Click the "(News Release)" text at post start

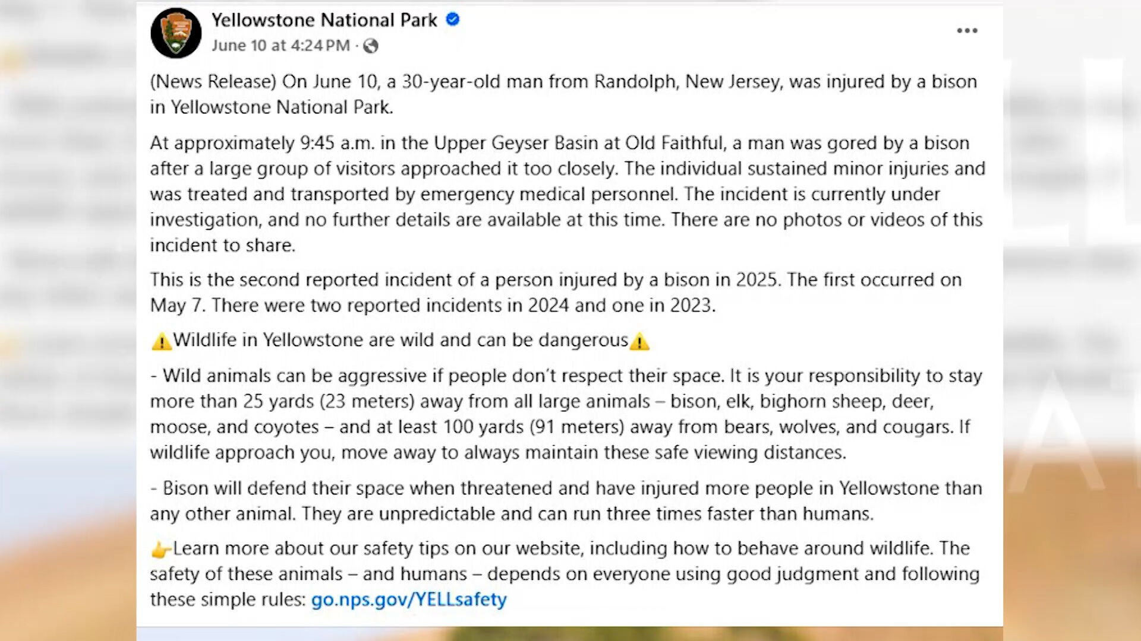click(213, 81)
